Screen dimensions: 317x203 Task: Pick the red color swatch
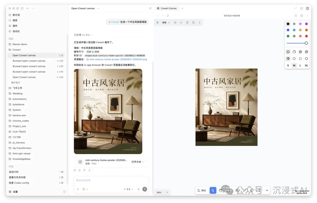click(x=306, y=36)
